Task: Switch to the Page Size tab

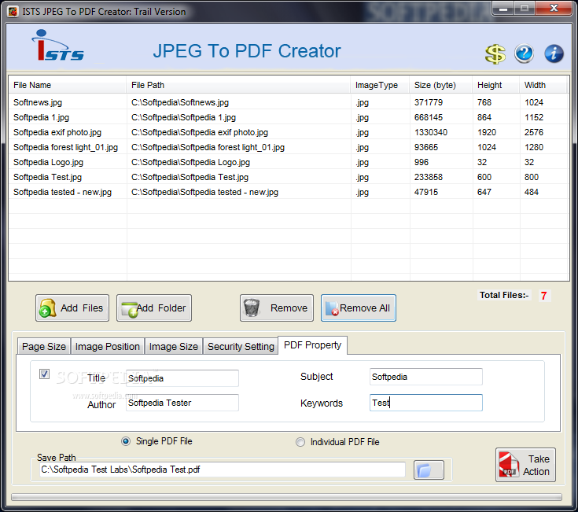Action: tap(44, 347)
